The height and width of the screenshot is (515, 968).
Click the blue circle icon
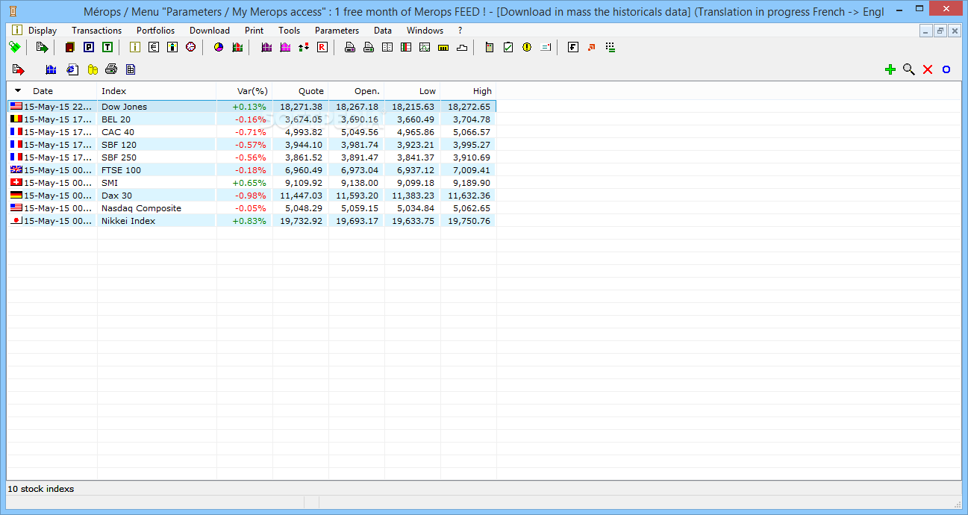(x=946, y=69)
